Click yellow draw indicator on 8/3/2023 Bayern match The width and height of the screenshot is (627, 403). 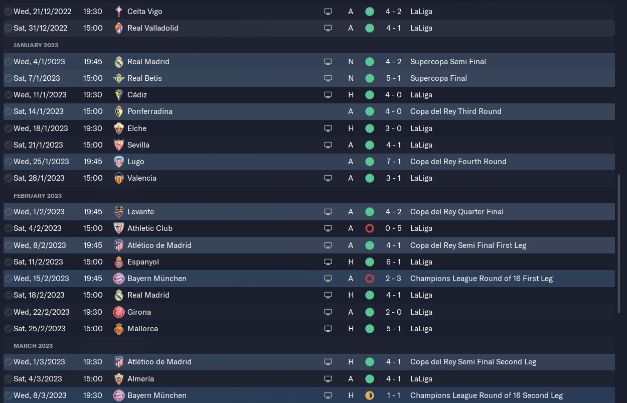[370, 395]
